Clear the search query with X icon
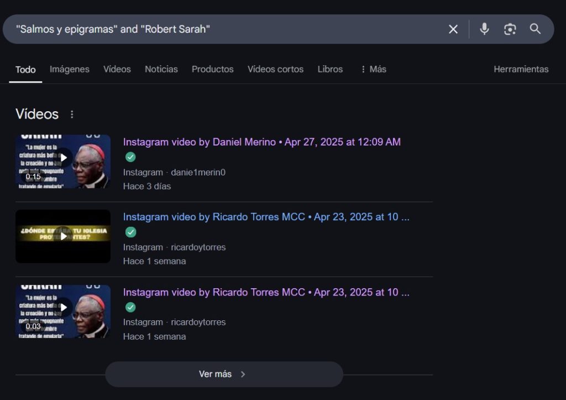The width and height of the screenshot is (566, 400). (x=453, y=29)
